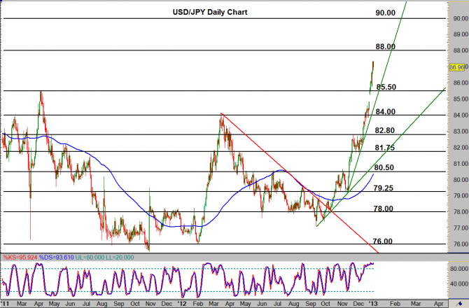Click the 80.50 level label

click(384, 168)
